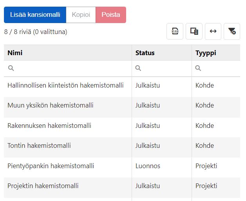Open the column chooser icon
Image resolution: width=246 pixels, height=201 pixels.
click(x=194, y=31)
